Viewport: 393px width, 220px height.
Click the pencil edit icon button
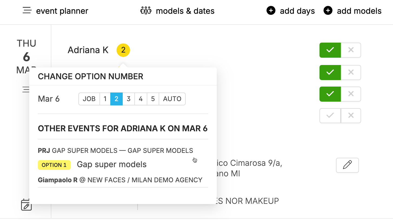click(x=347, y=165)
